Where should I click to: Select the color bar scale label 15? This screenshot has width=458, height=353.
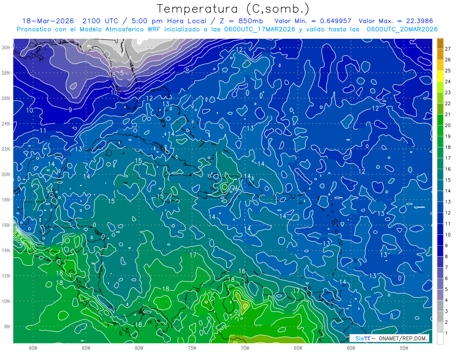[x=448, y=180]
